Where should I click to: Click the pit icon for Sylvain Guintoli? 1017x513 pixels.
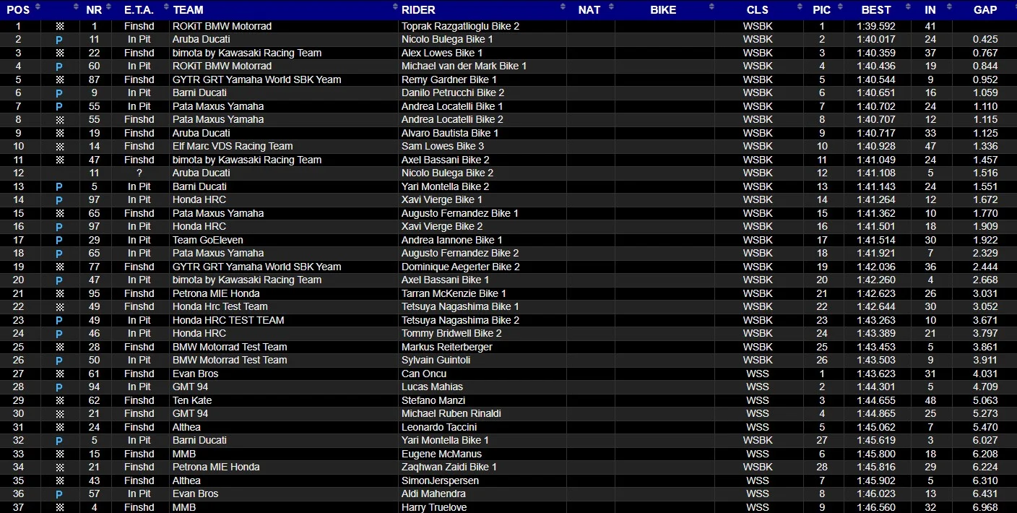point(59,361)
